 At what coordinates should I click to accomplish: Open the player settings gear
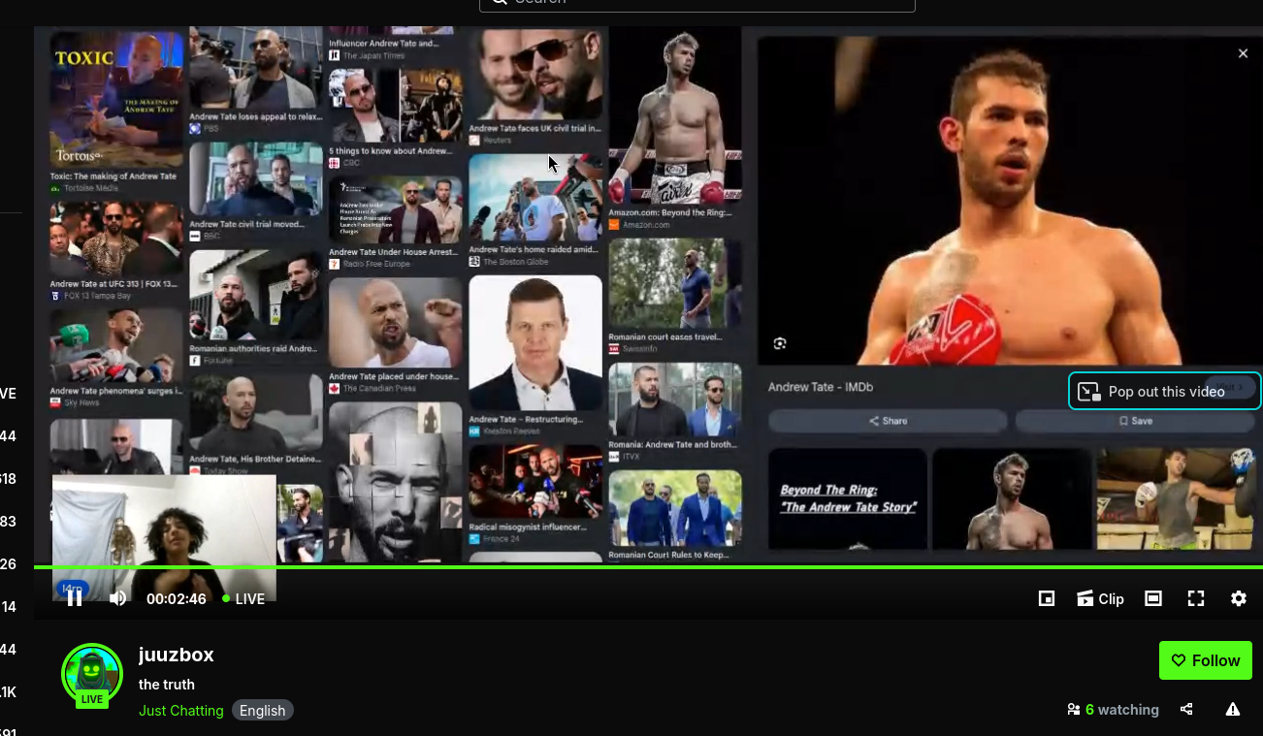coord(1239,598)
